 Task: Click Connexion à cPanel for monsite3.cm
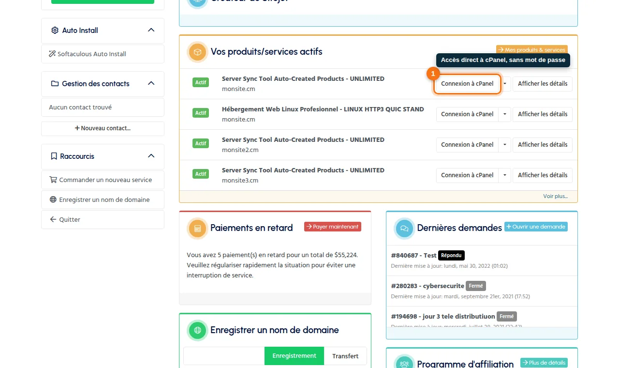pos(467,175)
